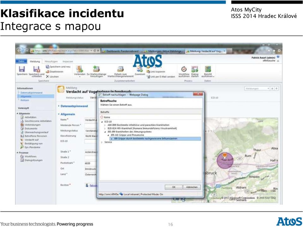
Task: Expand A00-B99 infektiöse Krankheiten node
Action: 105,125
